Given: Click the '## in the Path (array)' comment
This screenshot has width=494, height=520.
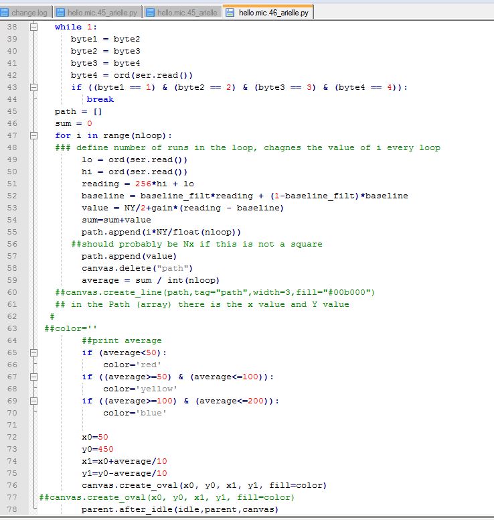Looking at the screenshot, I should pyautogui.click(x=202, y=304).
